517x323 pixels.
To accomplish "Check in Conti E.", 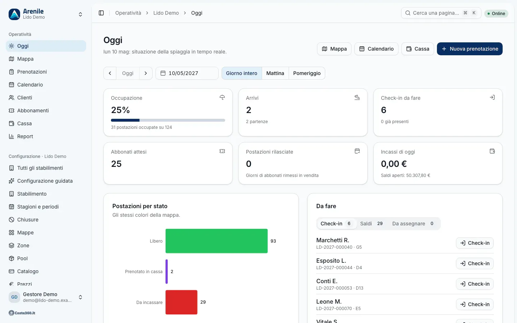I will click(x=475, y=284).
